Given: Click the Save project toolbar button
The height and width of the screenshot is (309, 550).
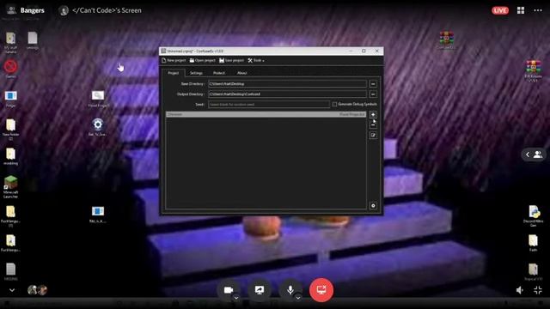Looking at the screenshot, I should pos(231,60).
